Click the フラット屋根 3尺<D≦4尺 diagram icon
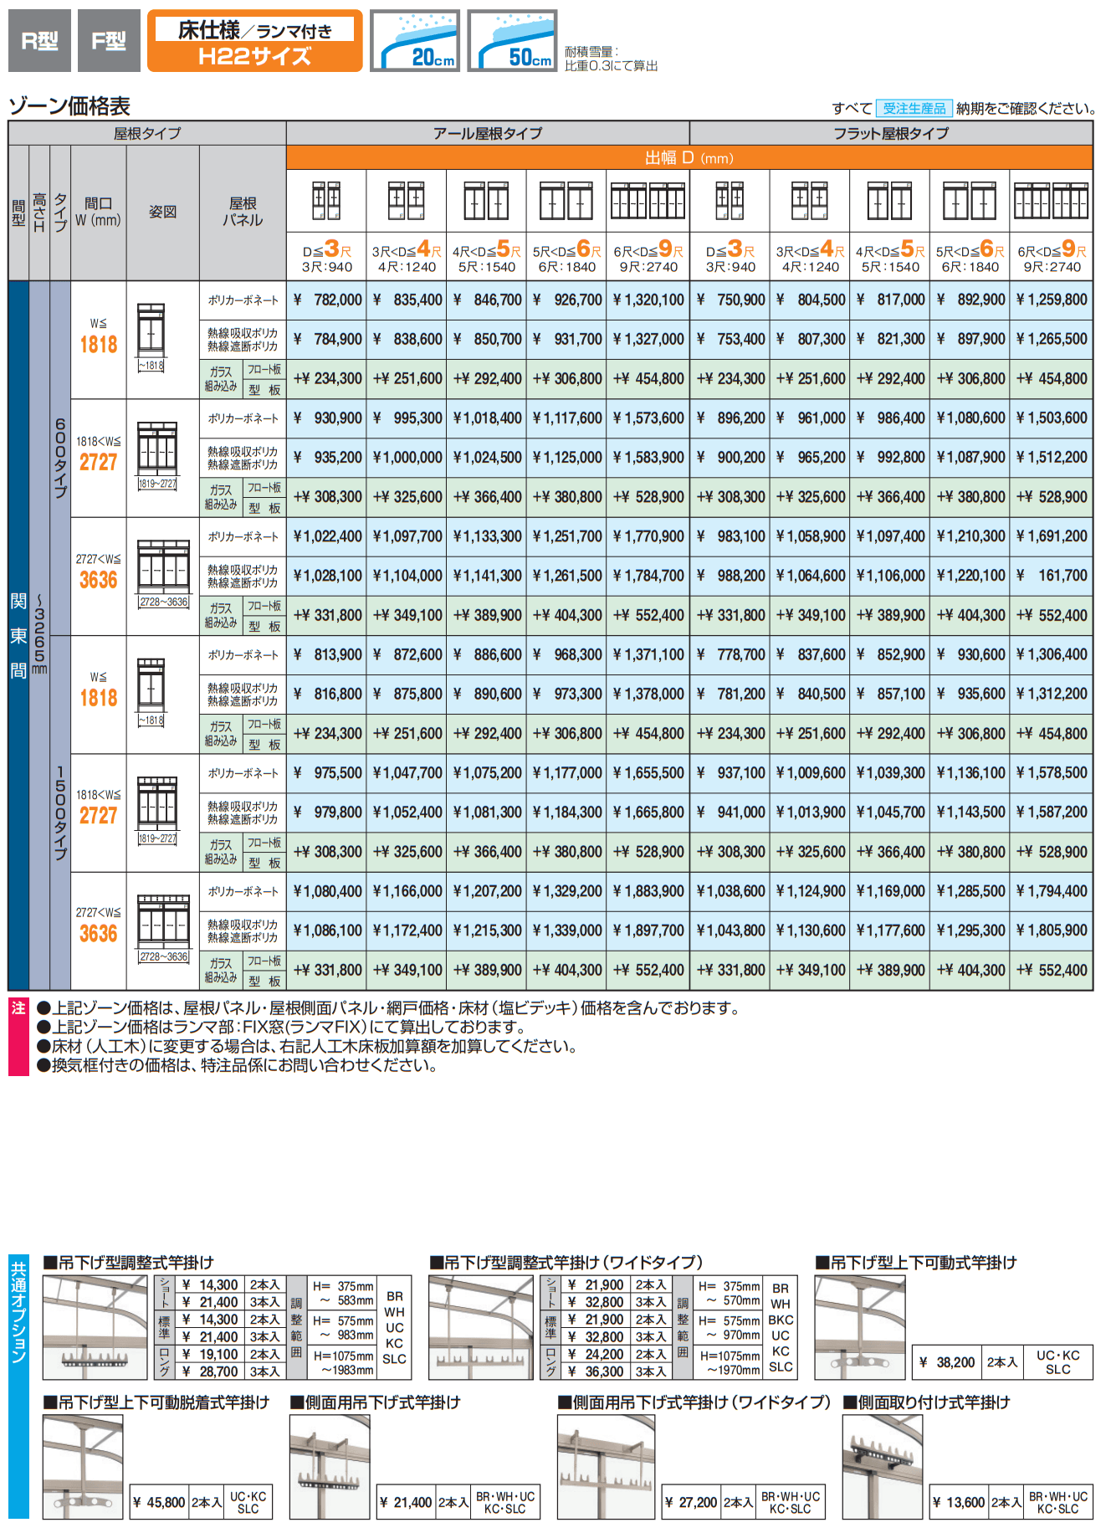Screen dimensions: 1111x1538 click(810, 201)
